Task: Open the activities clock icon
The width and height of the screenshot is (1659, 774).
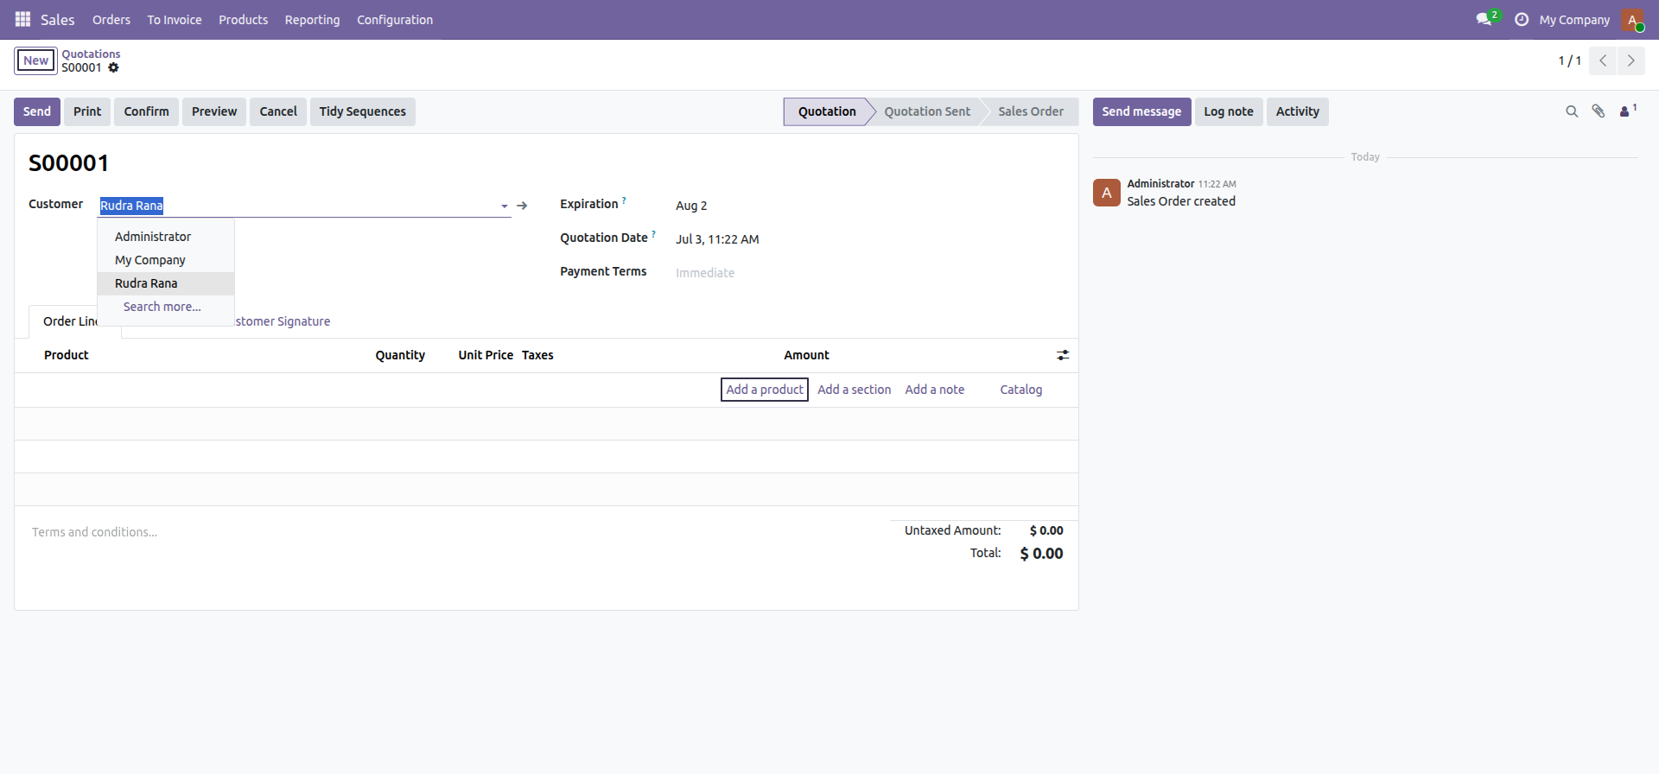Action: (1522, 19)
